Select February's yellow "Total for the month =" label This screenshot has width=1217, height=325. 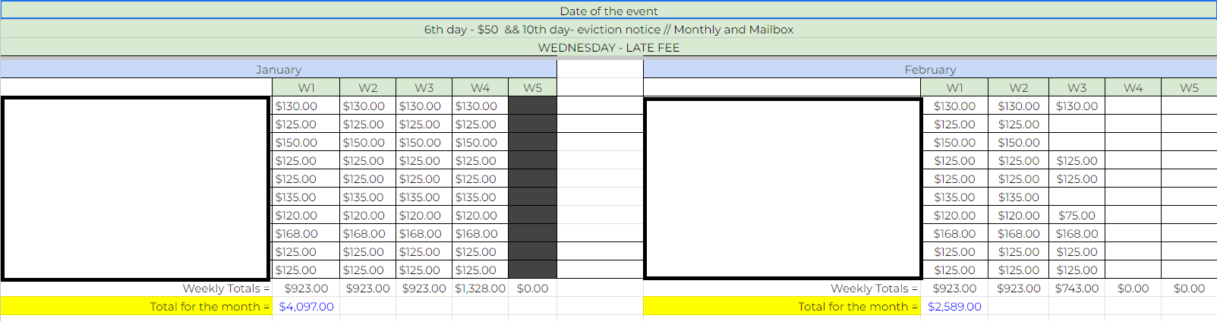click(x=857, y=306)
